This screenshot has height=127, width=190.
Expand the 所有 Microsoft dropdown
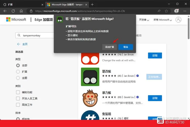pos(163,20)
